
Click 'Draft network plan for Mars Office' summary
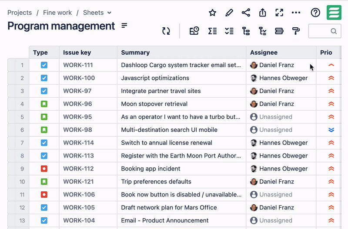[x=169, y=208]
